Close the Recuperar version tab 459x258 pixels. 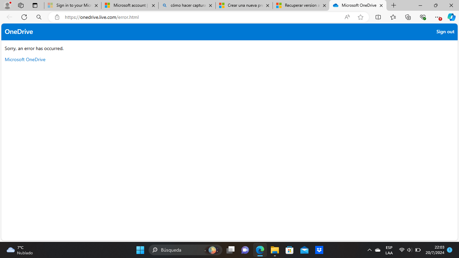[325, 5]
